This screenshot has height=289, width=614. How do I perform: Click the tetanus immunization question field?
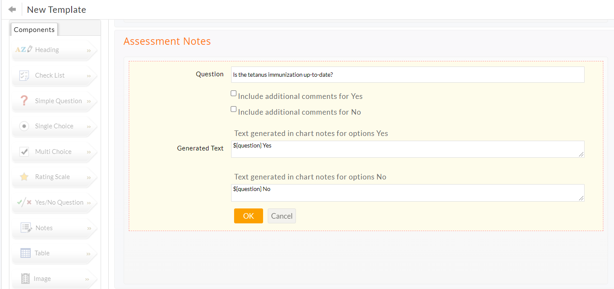408,74
